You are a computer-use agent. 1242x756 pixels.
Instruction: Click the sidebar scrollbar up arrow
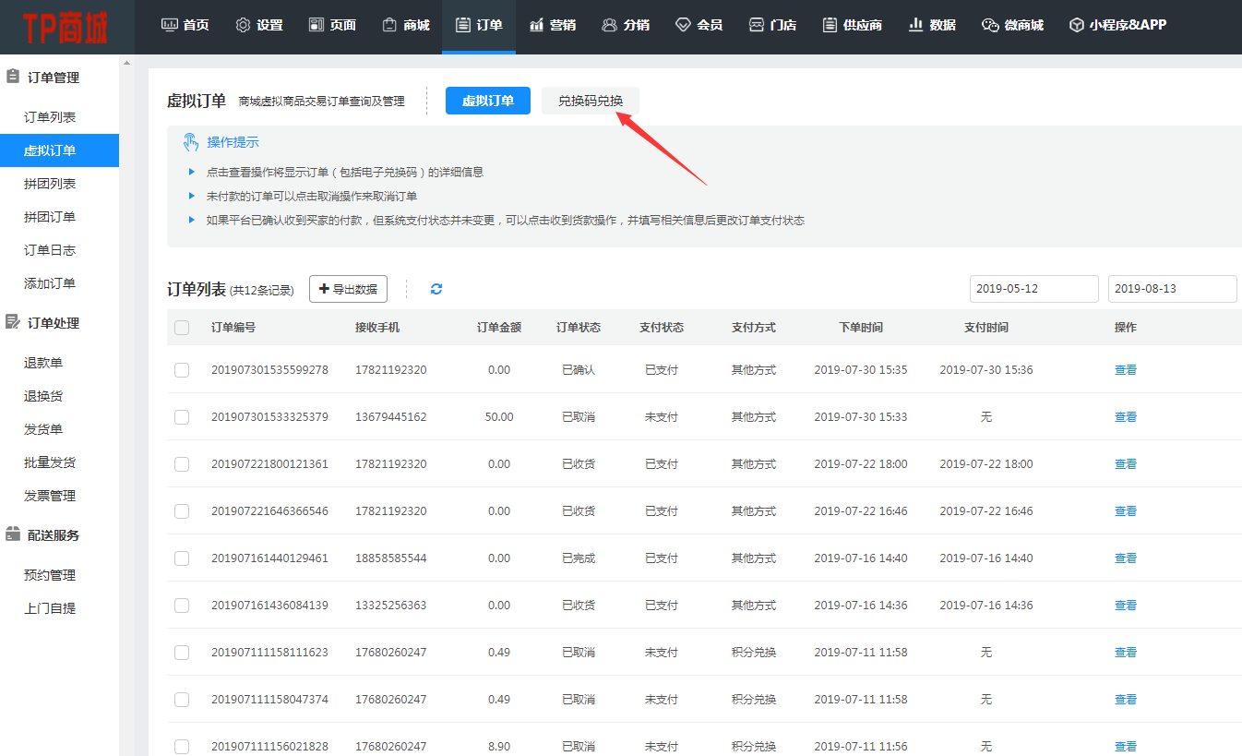[x=126, y=63]
